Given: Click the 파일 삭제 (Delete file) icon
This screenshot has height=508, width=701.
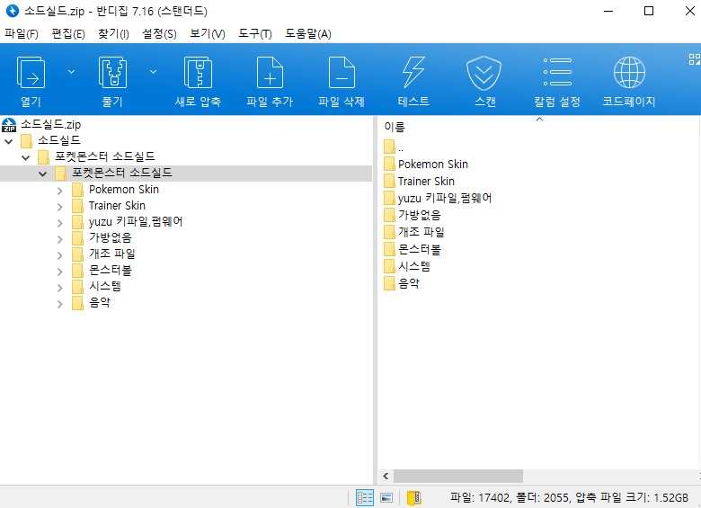Looking at the screenshot, I should tap(342, 73).
